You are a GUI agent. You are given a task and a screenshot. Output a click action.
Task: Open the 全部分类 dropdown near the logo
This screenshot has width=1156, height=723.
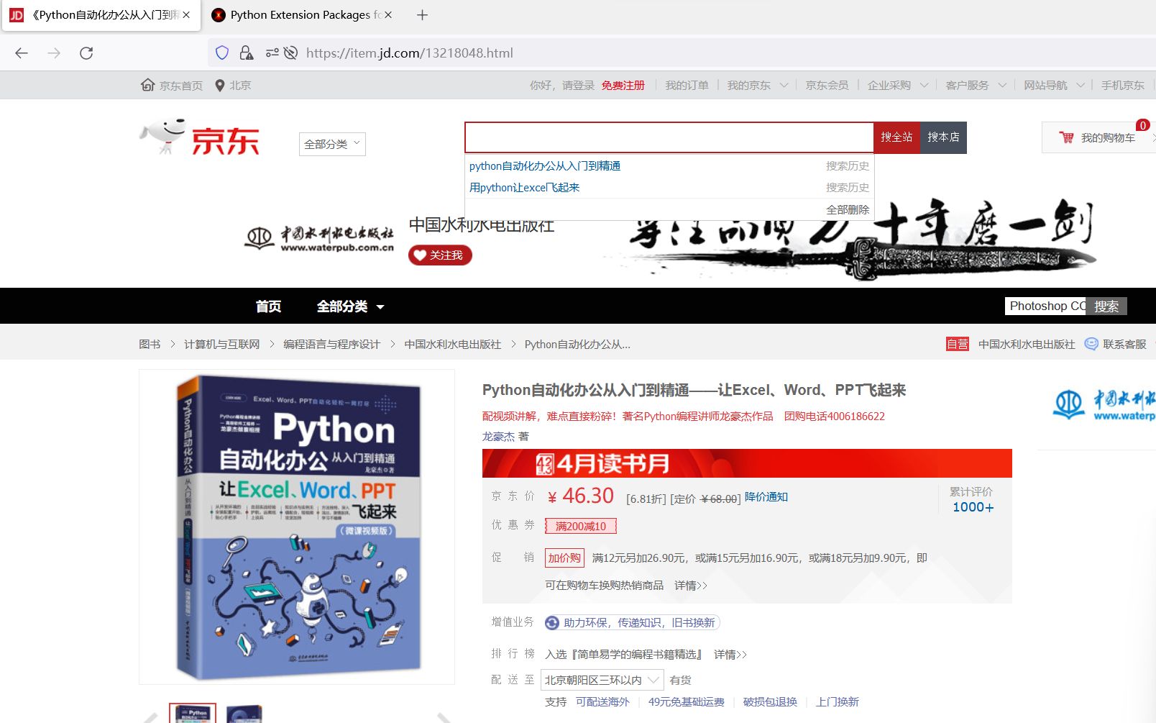point(332,144)
